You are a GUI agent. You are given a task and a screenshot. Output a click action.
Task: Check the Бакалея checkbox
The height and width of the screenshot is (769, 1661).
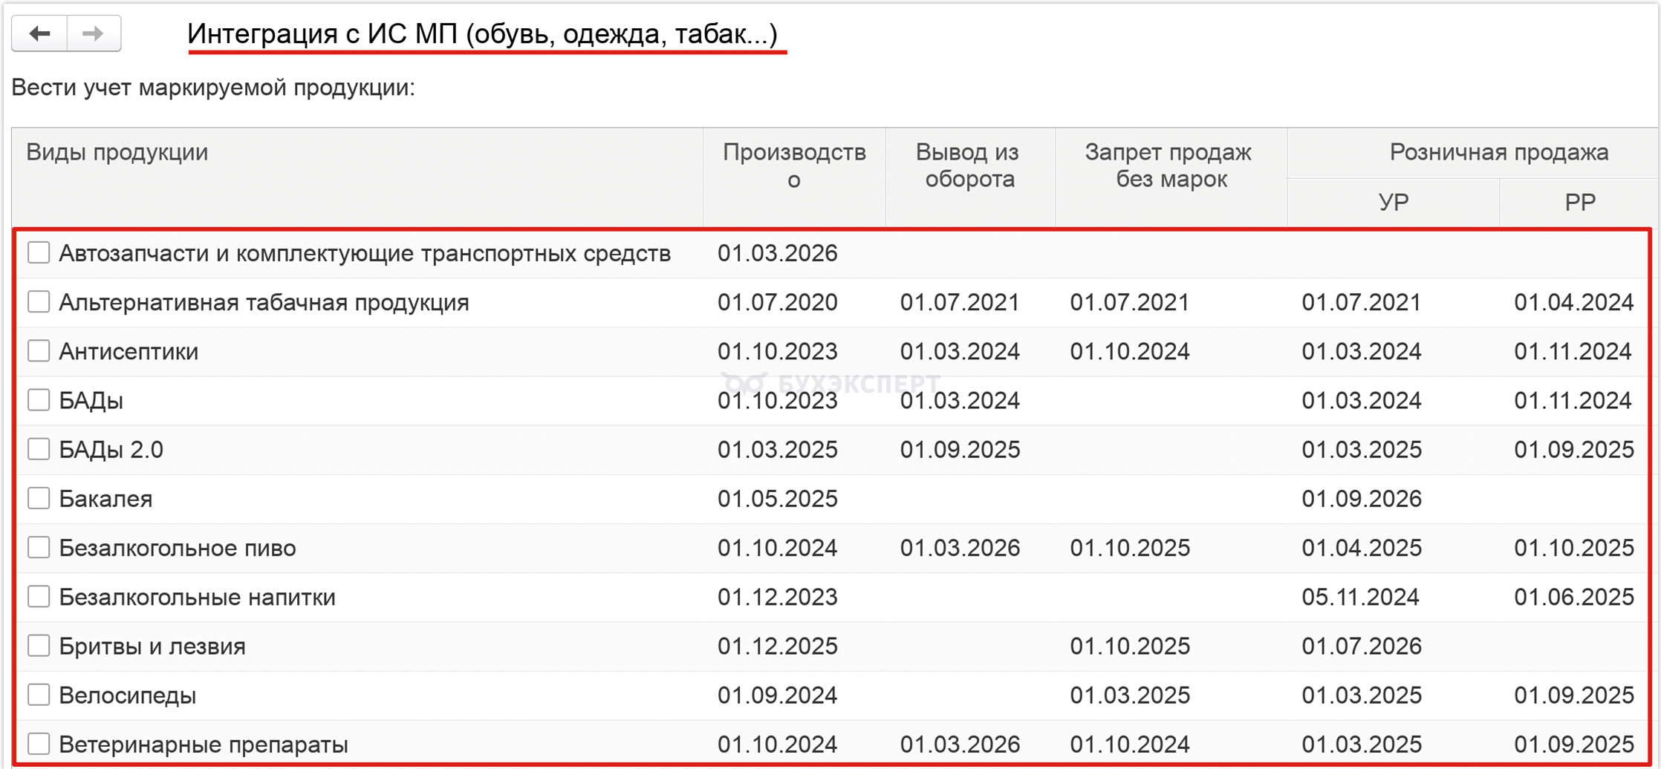point(39,498)
